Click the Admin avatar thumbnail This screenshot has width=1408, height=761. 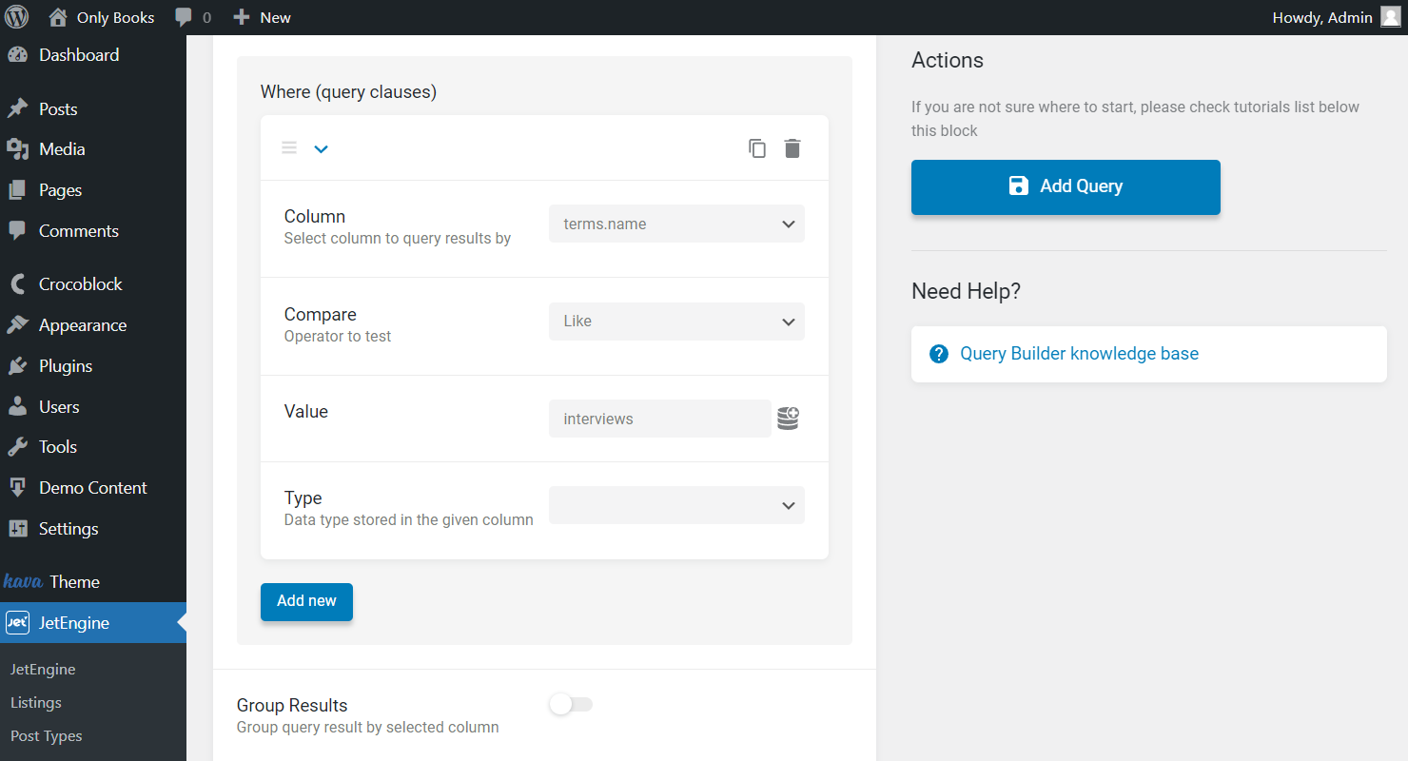[x=1390, y=17]
